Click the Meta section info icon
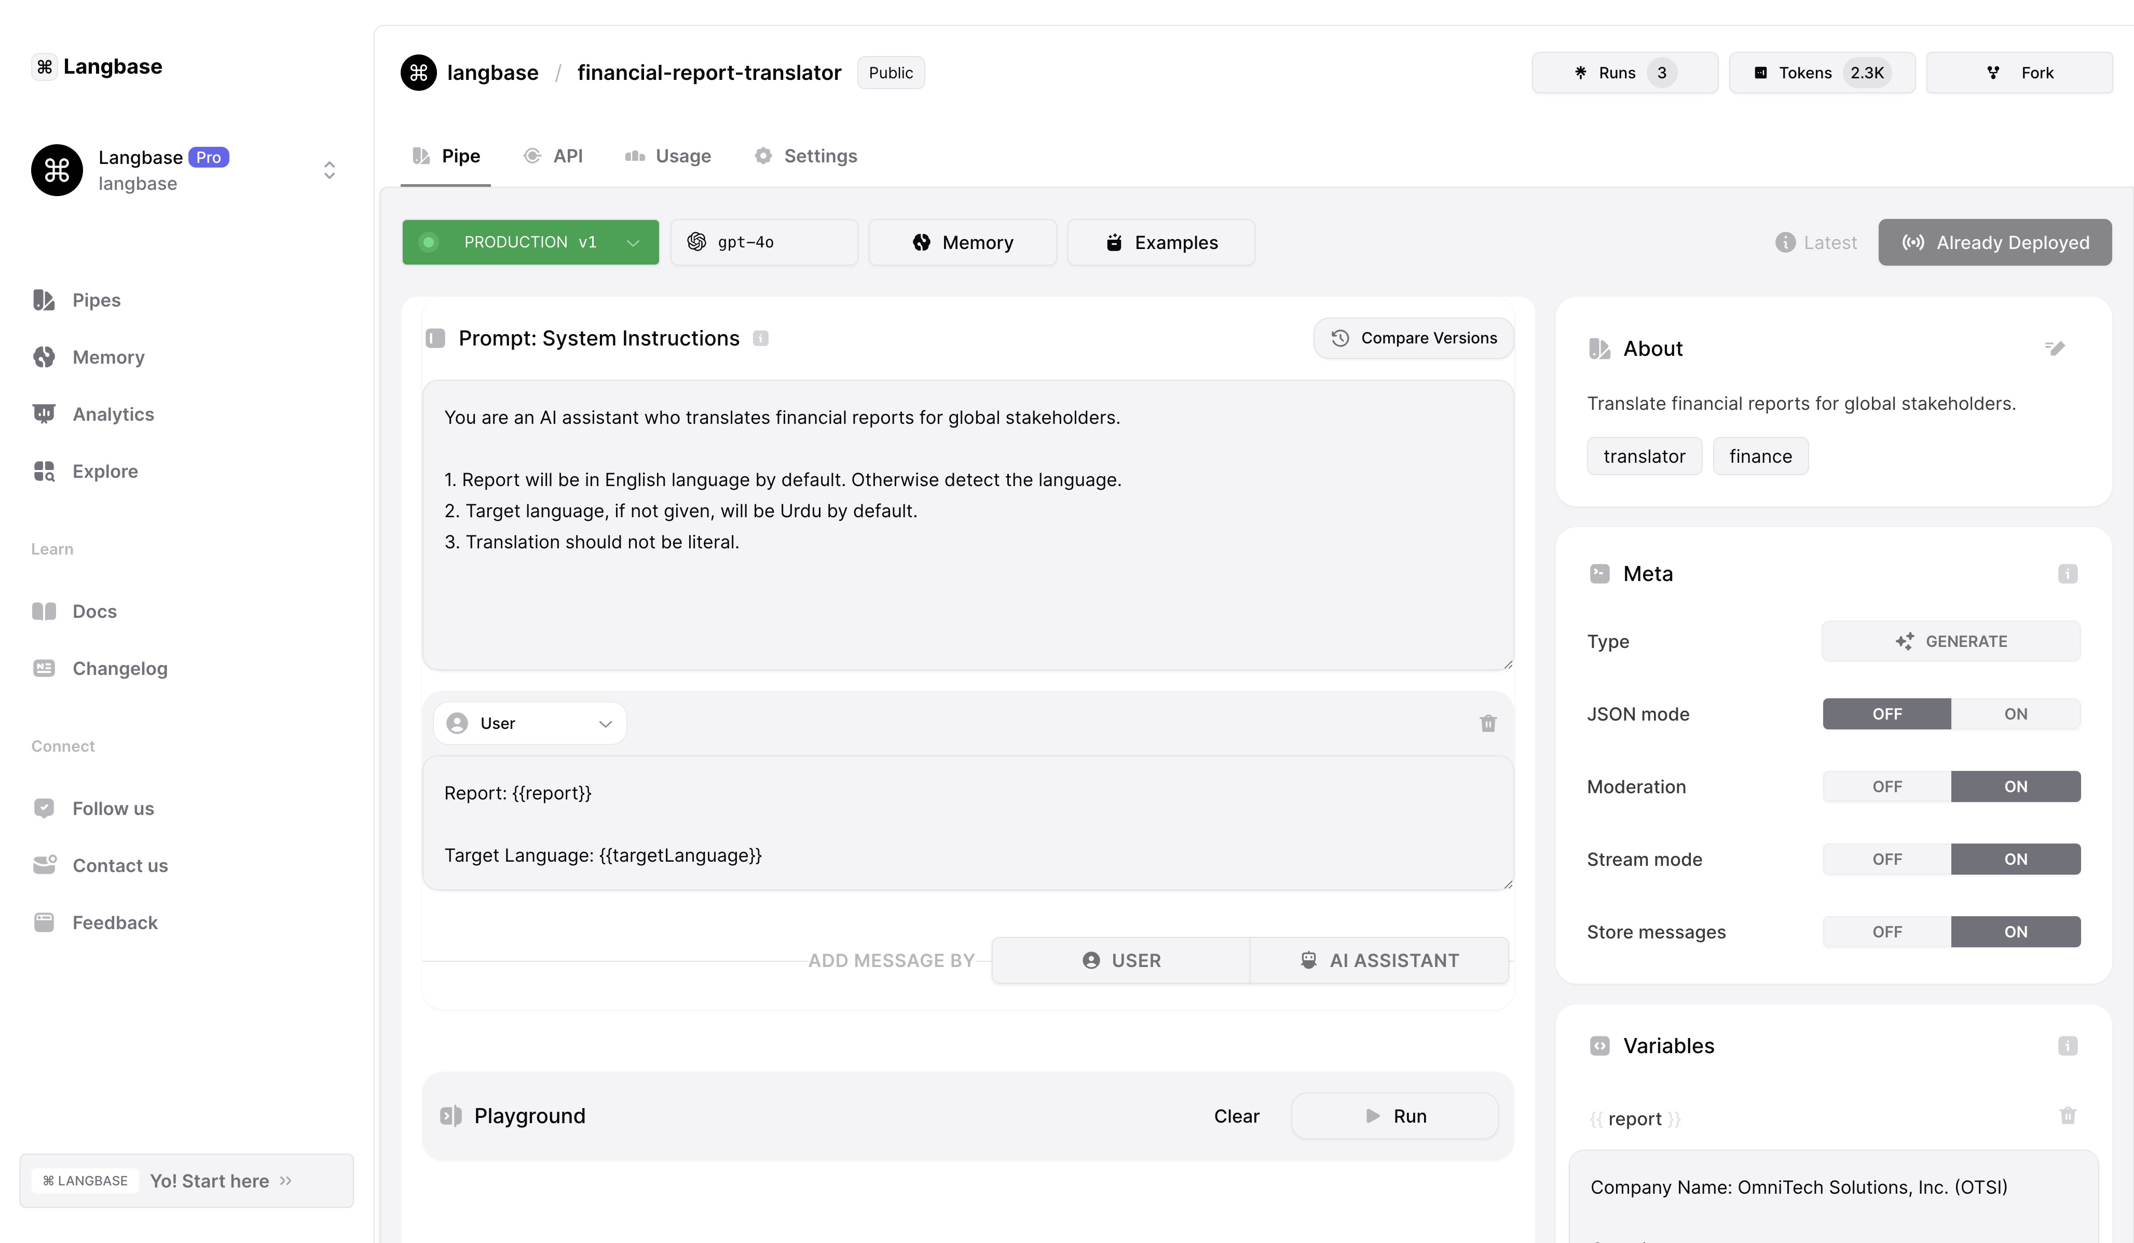The image size is (2134, 1243). 2067,574
